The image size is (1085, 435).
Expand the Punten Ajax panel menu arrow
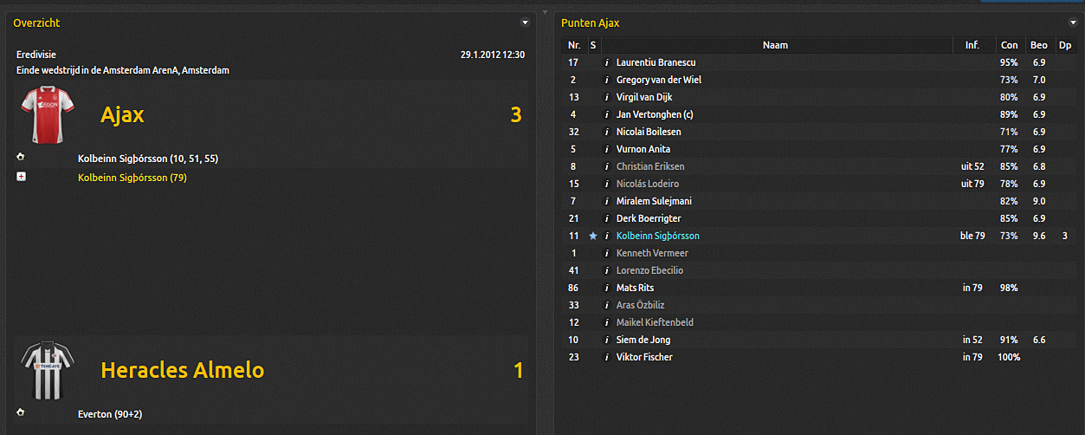point(1072,23)
